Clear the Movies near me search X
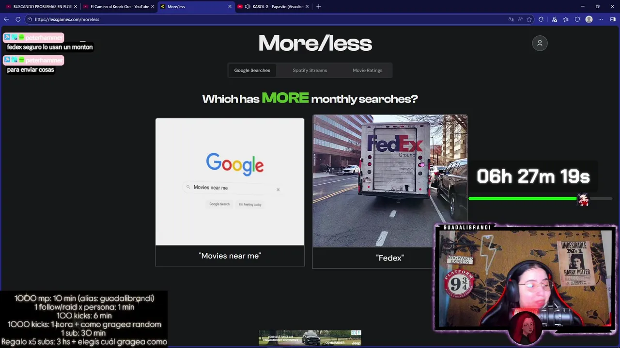This screenshot has height=348, width=620. tap(278, 189)
